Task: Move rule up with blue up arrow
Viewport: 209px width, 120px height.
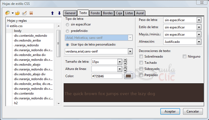Action: point(52,13)
